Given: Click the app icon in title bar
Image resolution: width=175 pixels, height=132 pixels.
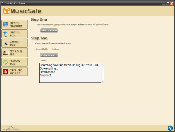Looking at the screenshot, I should [3, 3].
